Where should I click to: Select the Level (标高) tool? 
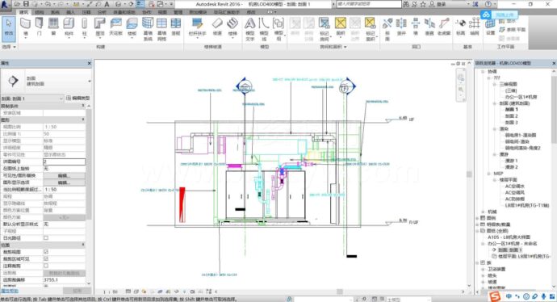tap(460, 27)
